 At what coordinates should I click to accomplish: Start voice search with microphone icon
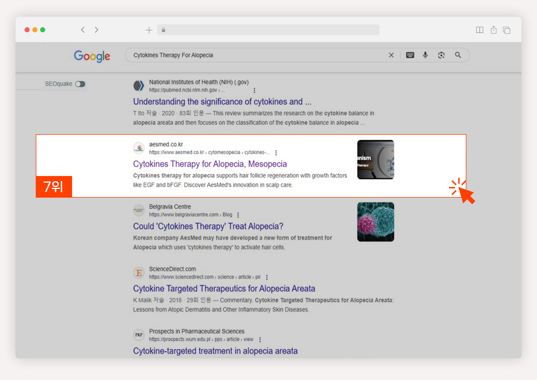[x=425, y=55]
